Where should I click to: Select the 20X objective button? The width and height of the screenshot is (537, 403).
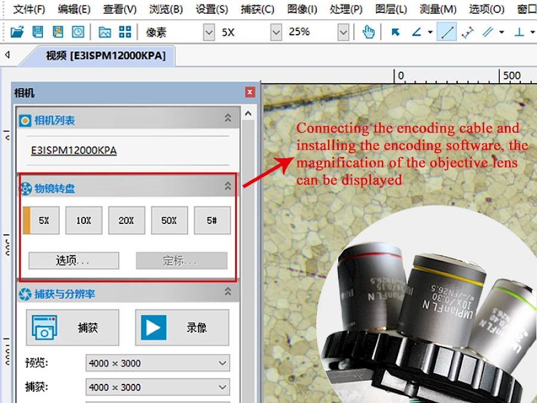pyautogui.click(x=126, y=220)
